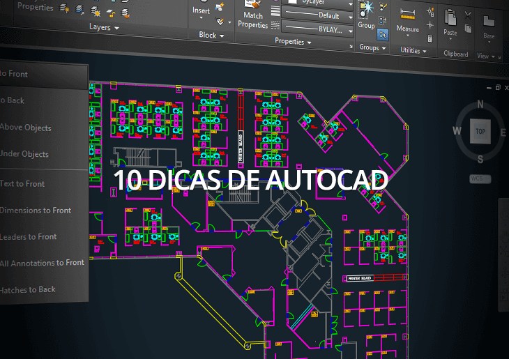Click the Edit Block icon
Image resolution: width=509 pixels, height=359 pixels.
click(220, 22)
